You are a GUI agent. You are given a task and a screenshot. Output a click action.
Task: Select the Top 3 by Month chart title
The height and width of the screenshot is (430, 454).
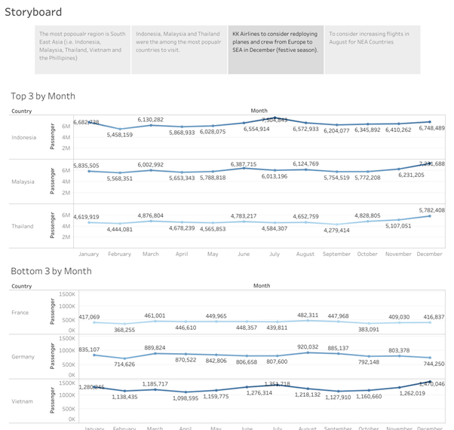coord(43,96)
